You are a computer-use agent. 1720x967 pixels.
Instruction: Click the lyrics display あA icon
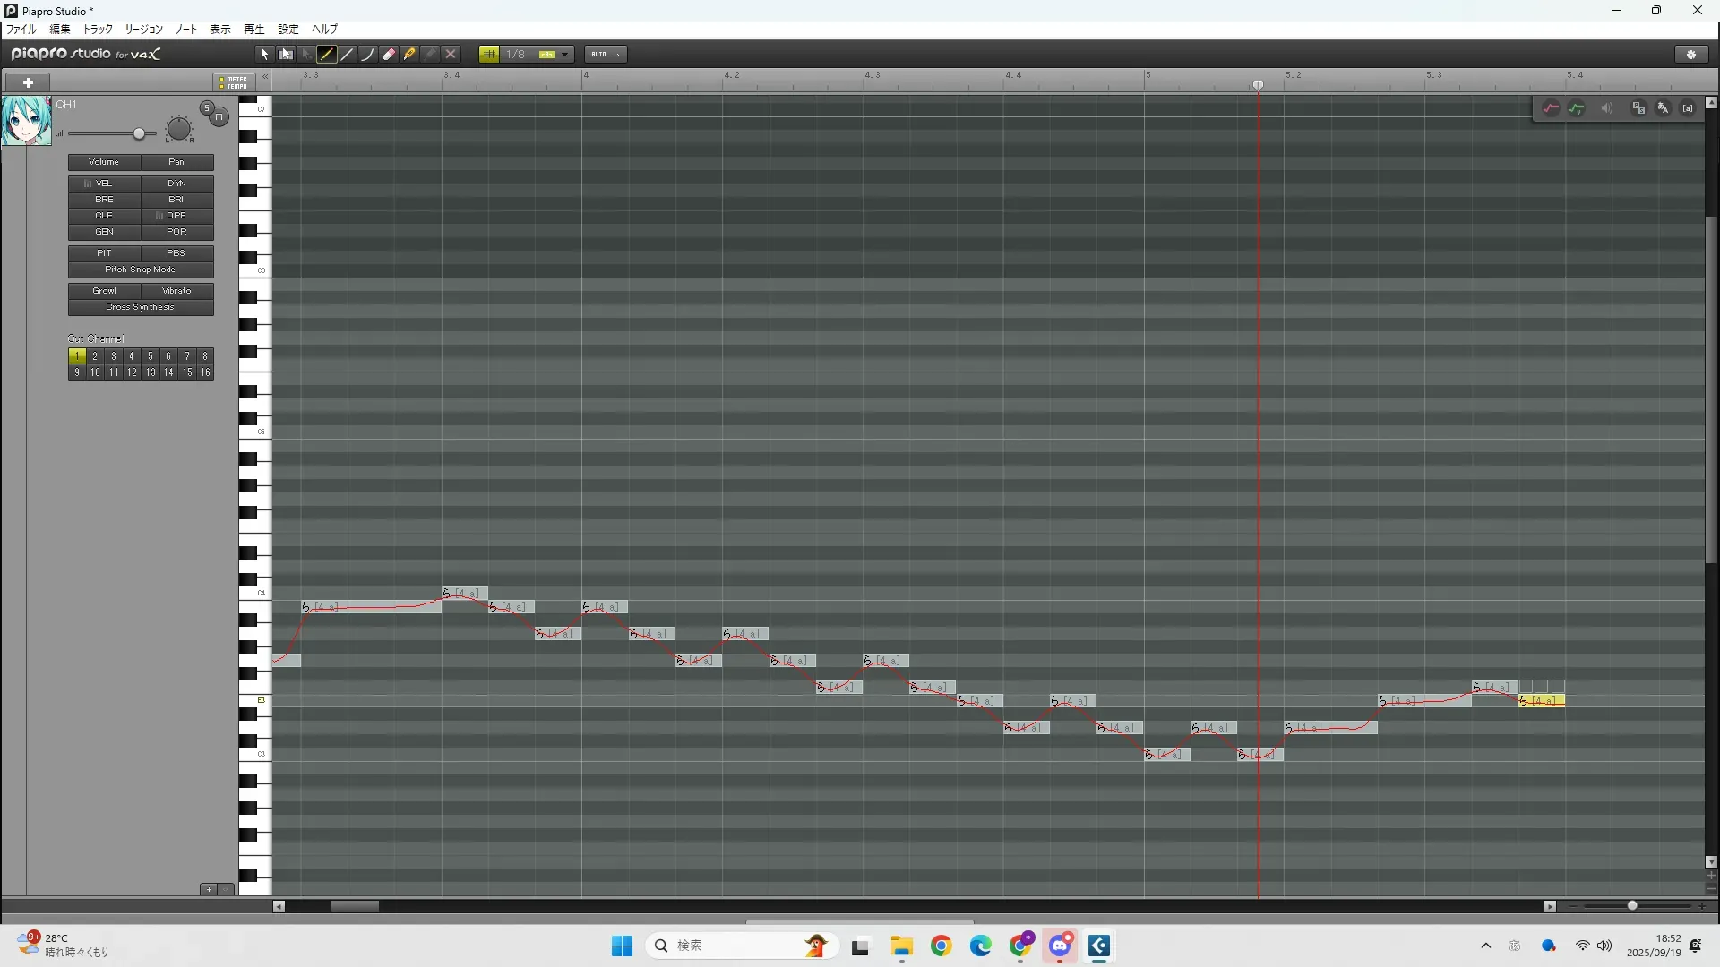1663,108
